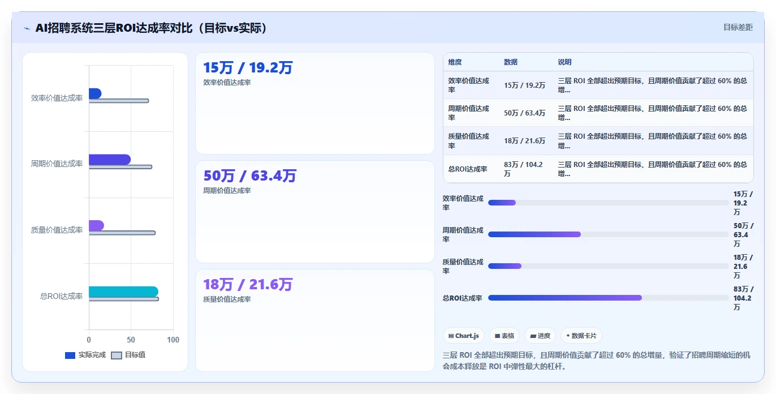
Task: Click the blue 效率价值达成率 actual bar in chart
Action: pyautogui.click(x=95, y=93)
